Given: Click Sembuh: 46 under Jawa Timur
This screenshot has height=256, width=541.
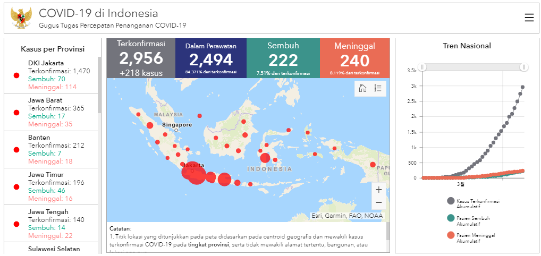Looking at the screenshot, I should (47, 191).
